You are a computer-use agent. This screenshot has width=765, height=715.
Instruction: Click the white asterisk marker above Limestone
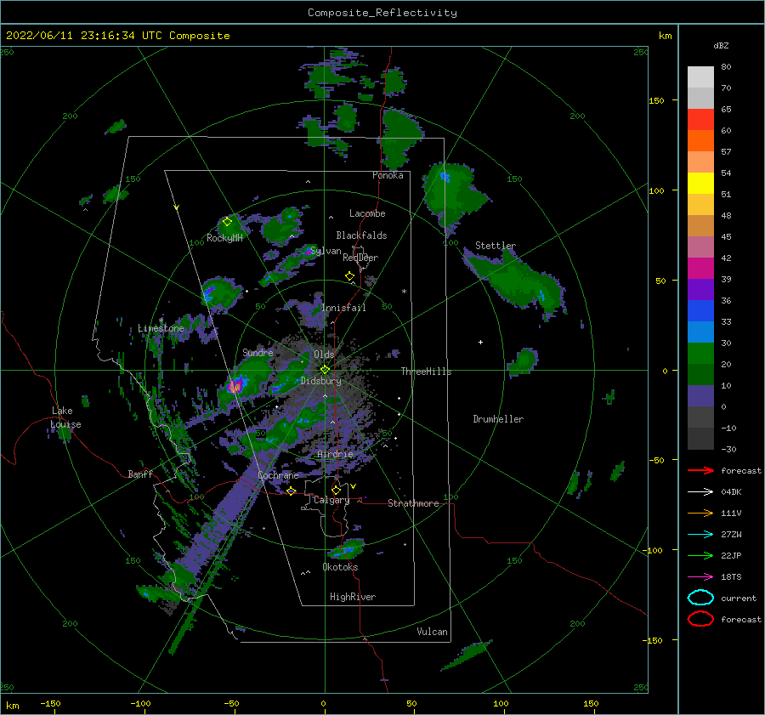161,321
